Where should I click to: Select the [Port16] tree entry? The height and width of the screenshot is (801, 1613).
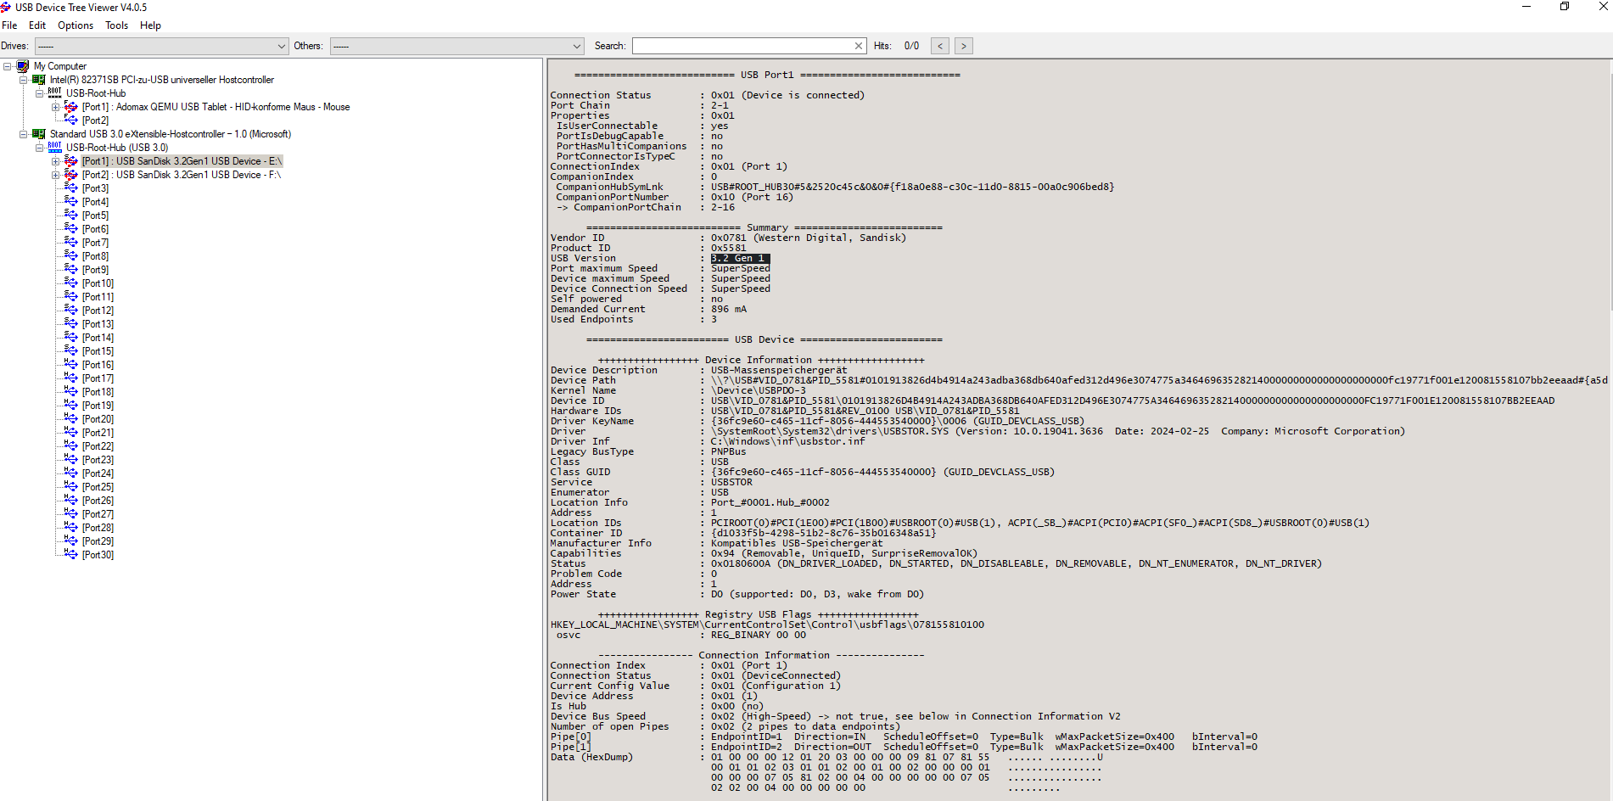pyautogui.click(x=98, y=365)
